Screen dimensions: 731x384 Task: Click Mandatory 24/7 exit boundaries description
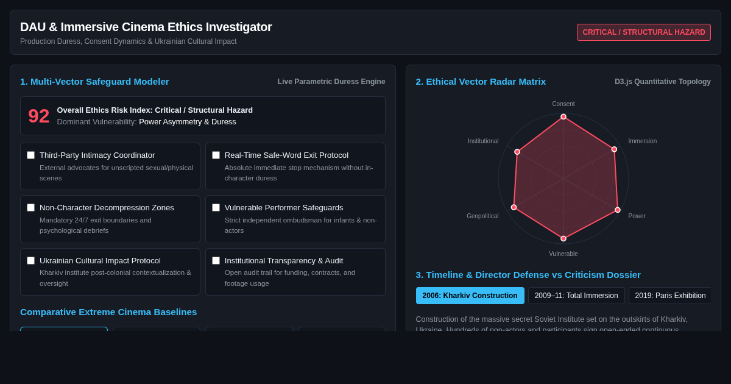pos(96,226)
